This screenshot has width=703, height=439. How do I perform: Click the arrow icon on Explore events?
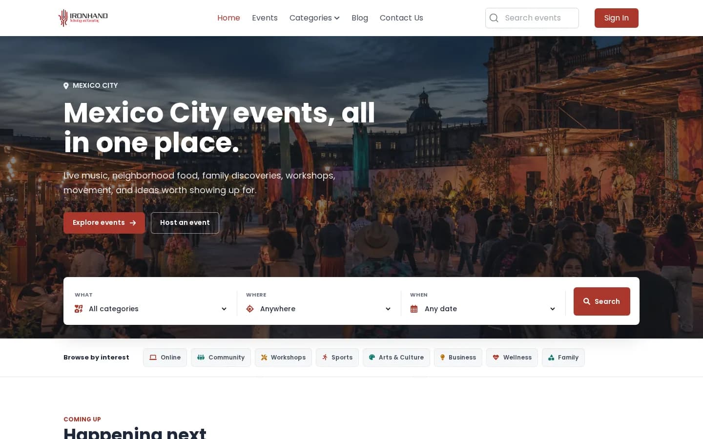tap(133, 223)
